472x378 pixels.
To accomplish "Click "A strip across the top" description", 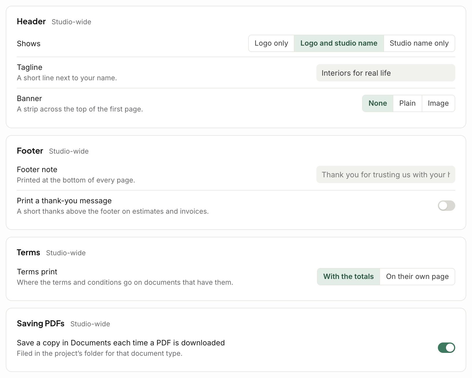I will [80, 109].
